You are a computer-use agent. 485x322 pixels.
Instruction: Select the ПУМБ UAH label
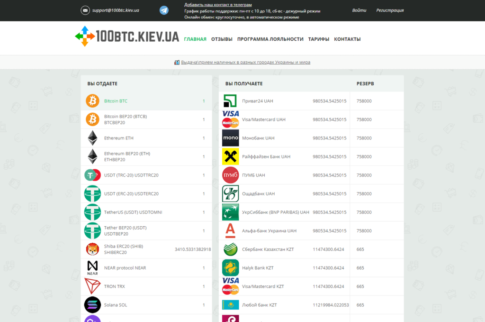pos(254,175)
